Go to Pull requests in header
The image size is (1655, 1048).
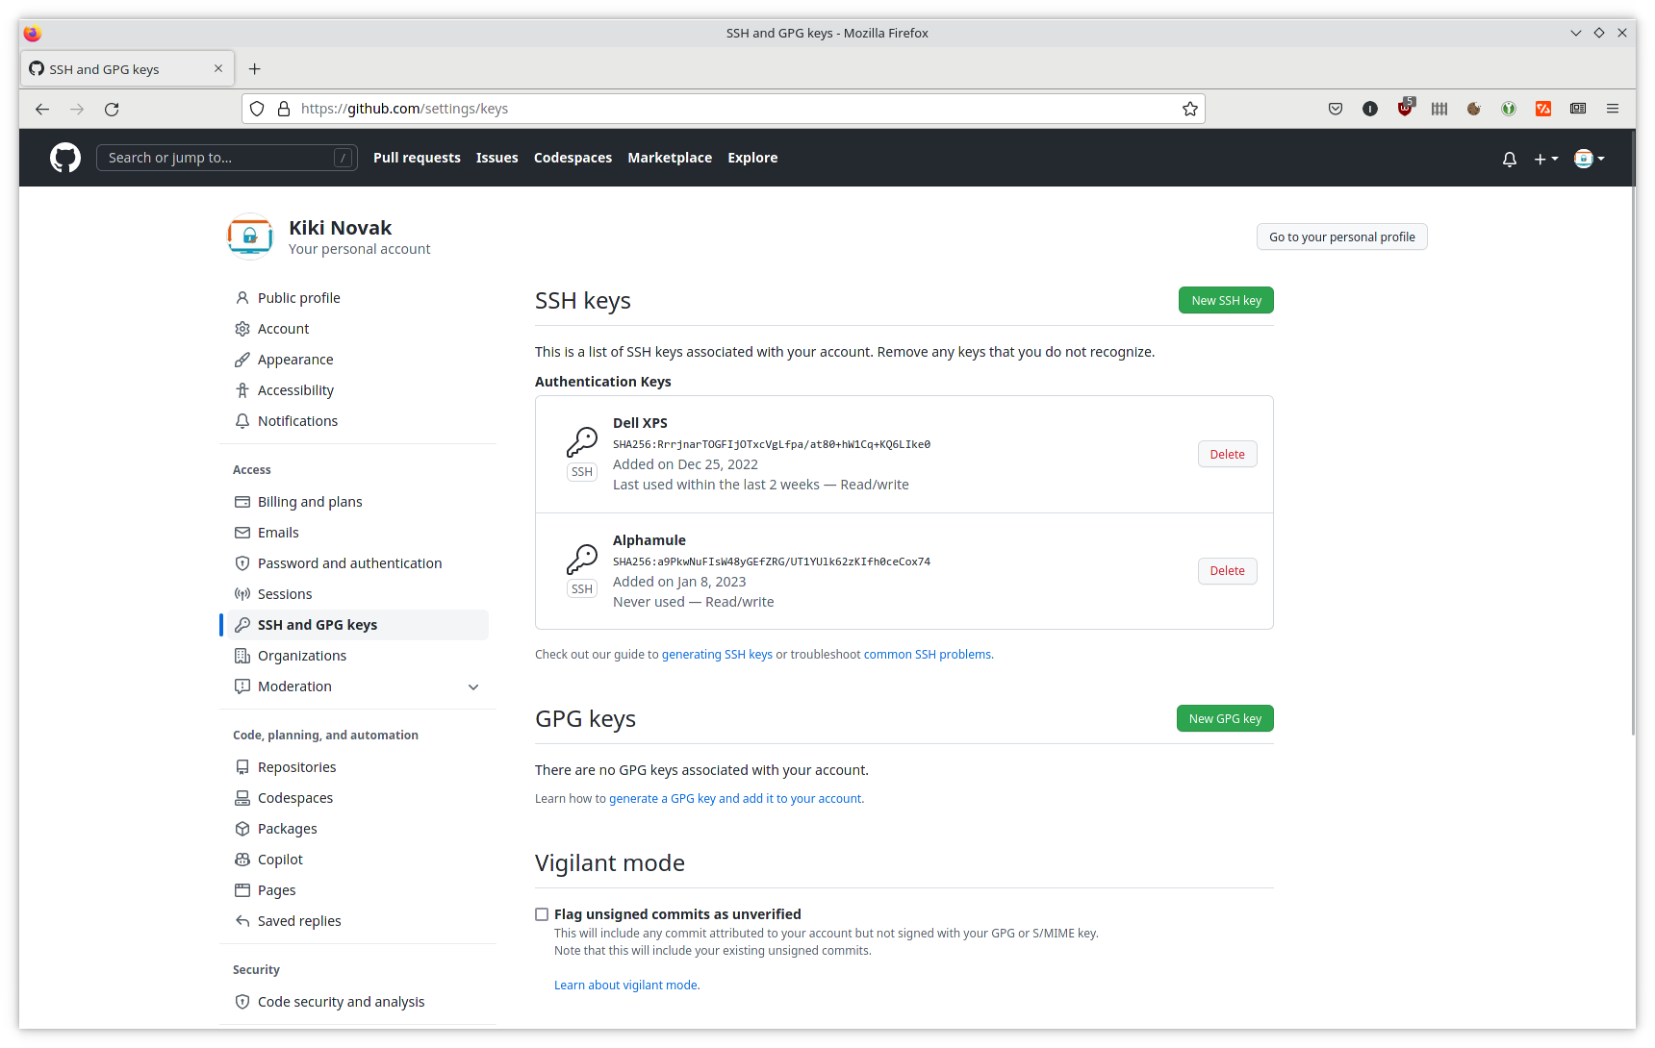417,158
